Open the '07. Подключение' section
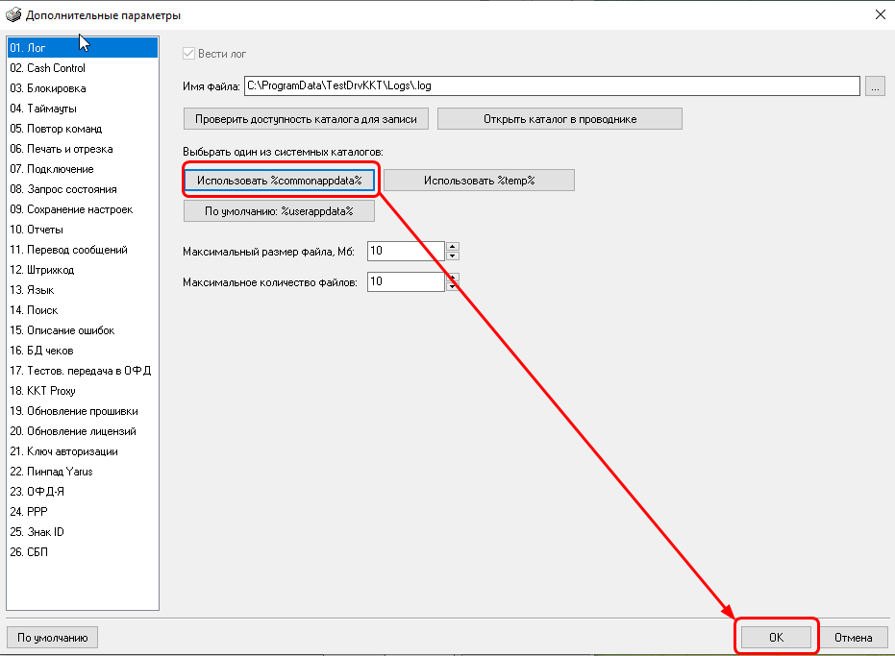895x656 pixels. (x=52, y=169)
